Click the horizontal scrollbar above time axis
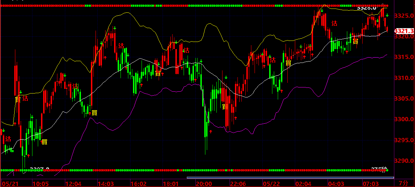This screenshot has width=415, height=187. point(290,177)
